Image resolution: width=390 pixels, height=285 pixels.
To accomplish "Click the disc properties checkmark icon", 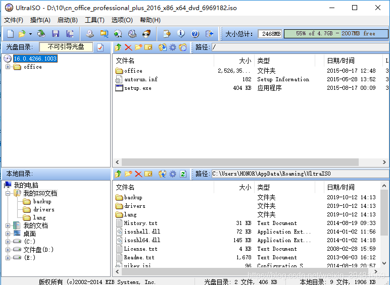I will pos(100,47).
